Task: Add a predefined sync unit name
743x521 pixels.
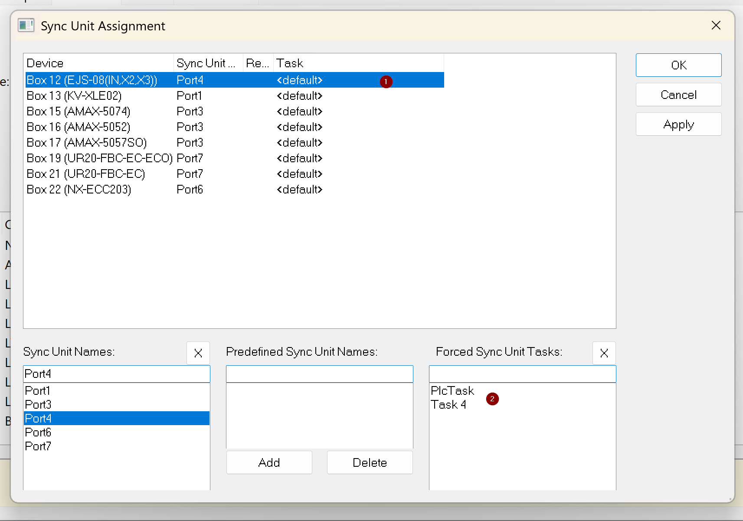Action: 269,462
